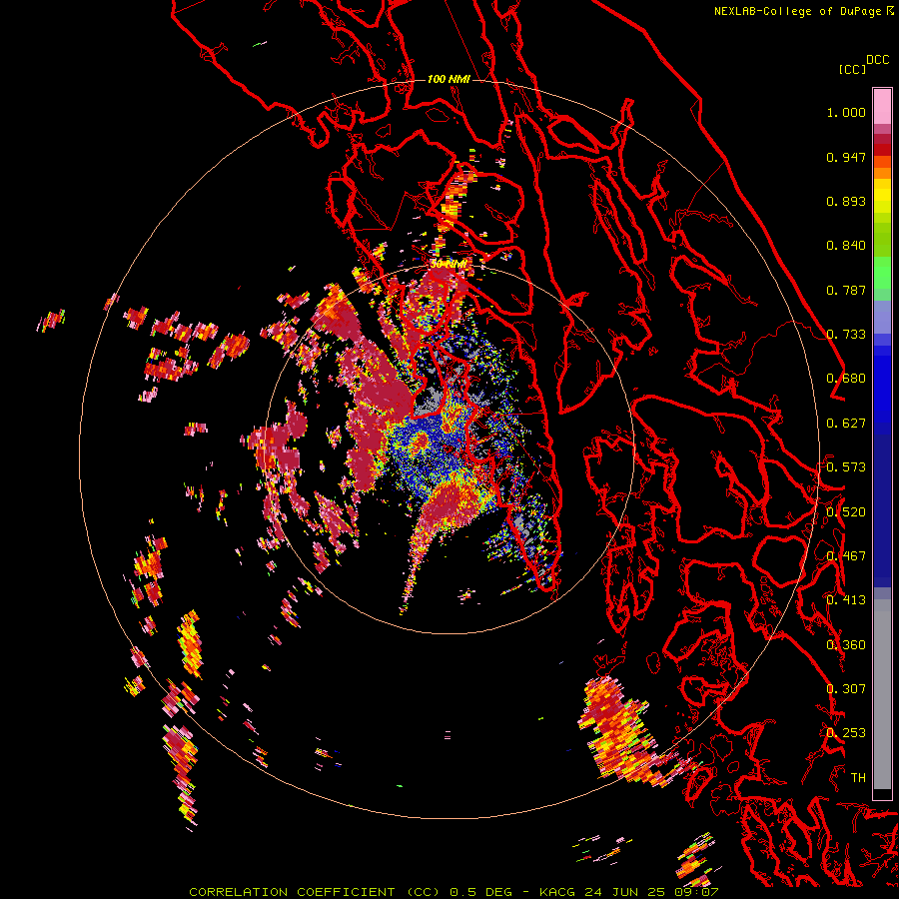Click the 0.520 value on the color scale
899x899 pixels.
click(x=846, y=511)
